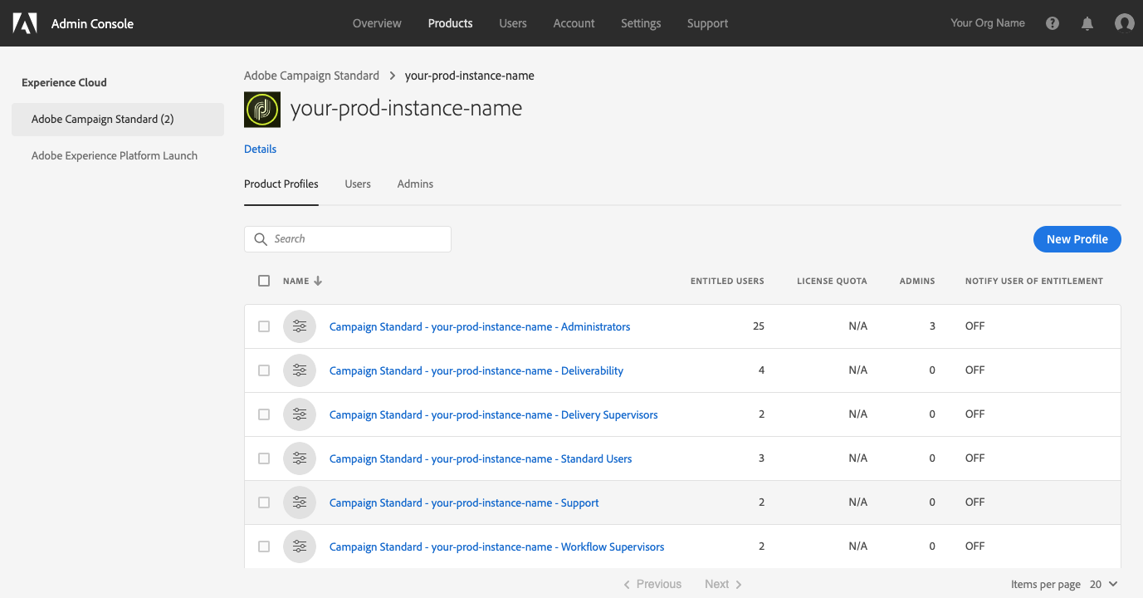Click the Campaign Standard product logo
Image resolution: width=1143 pixels, height=598 pixels.
coord(262,110)
